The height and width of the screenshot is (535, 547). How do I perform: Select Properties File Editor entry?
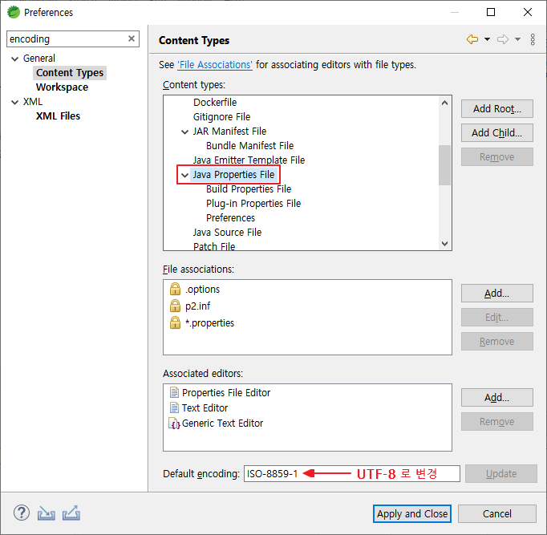click(x=226, y=393)
